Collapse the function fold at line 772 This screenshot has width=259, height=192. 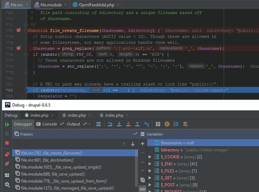[26, 30]
